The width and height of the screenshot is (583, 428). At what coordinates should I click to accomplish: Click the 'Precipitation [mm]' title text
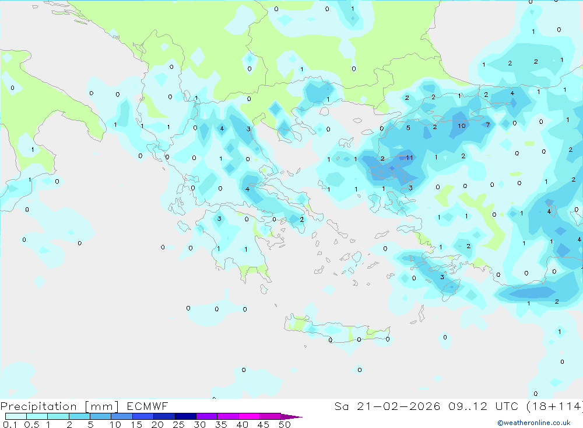(59, 406)
